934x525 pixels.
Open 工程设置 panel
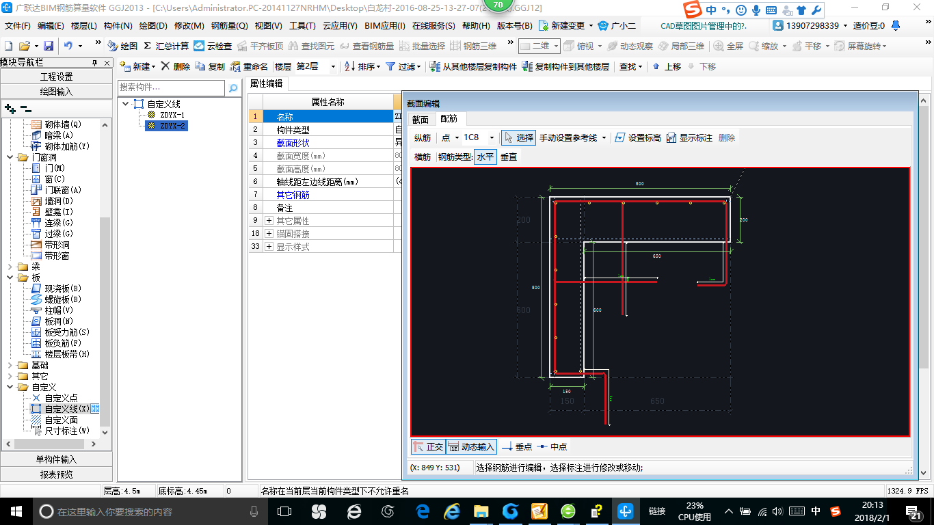coord(56,77)
